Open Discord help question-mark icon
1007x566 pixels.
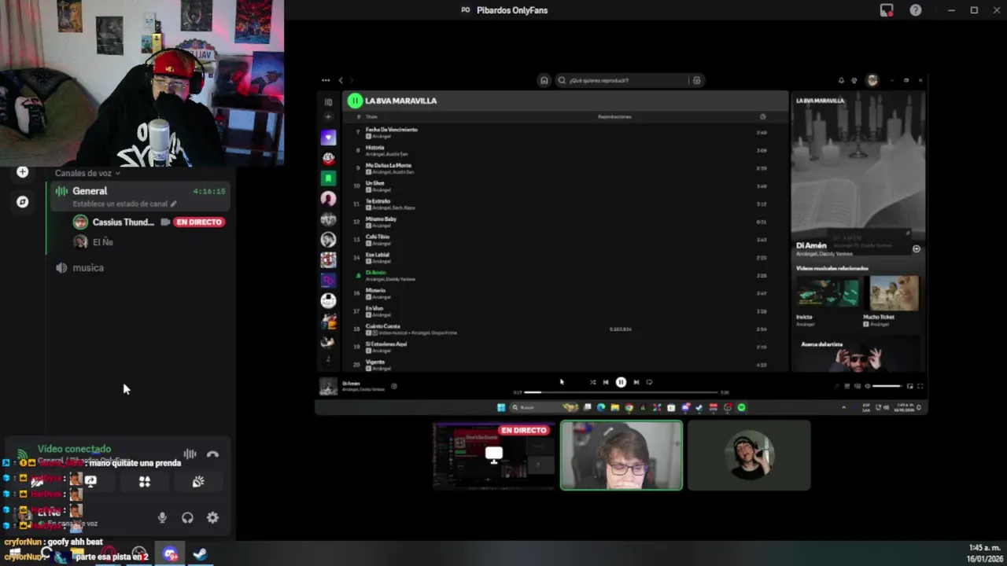pyautogui.click(x=916, y=10)
